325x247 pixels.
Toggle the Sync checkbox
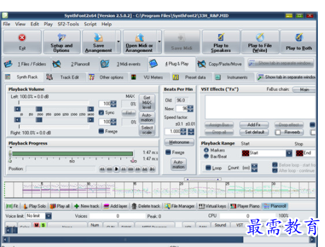click(x=101, y=113)
